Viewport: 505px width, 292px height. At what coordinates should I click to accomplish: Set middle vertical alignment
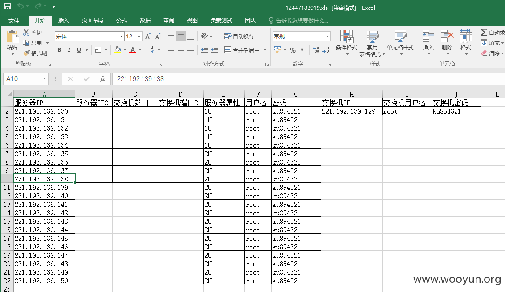(x=181, y=36)
